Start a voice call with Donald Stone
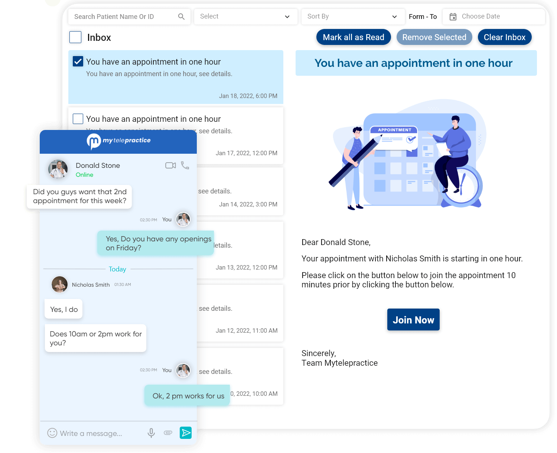The image size is (557, 453). click(185, 165)
